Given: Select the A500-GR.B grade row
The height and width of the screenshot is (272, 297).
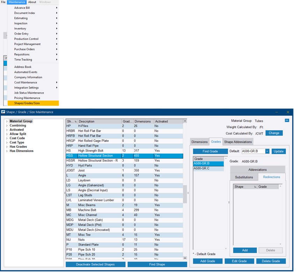Looking at the screenshot, I should coord(208,164).
